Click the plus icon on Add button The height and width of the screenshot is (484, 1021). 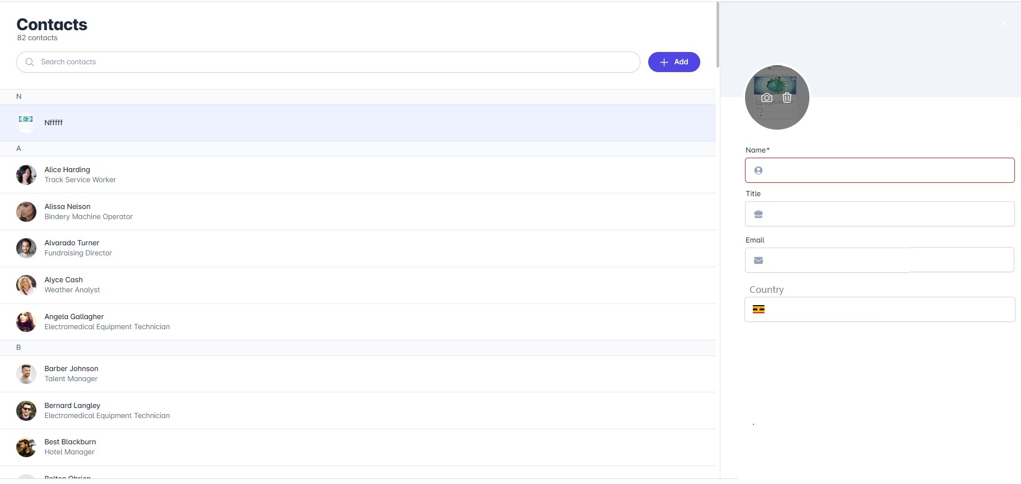click(x=664, y=62)
